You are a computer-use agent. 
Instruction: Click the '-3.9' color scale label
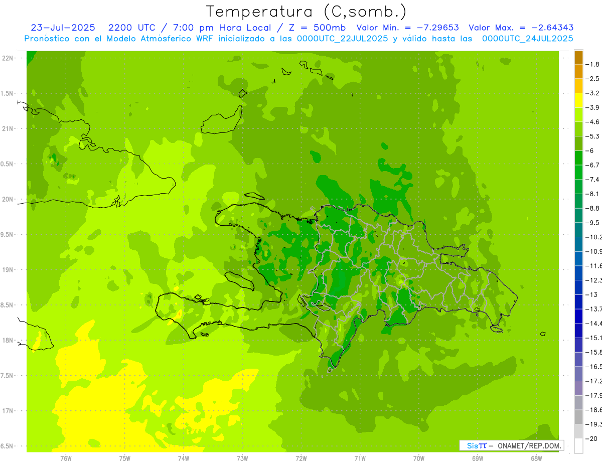pyautogui.click(x=592, y=107)
